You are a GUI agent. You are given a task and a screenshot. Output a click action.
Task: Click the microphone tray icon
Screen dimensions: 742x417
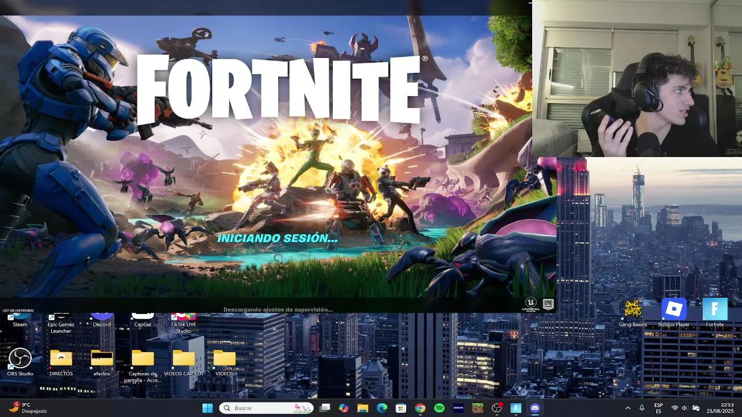(642, 408)
